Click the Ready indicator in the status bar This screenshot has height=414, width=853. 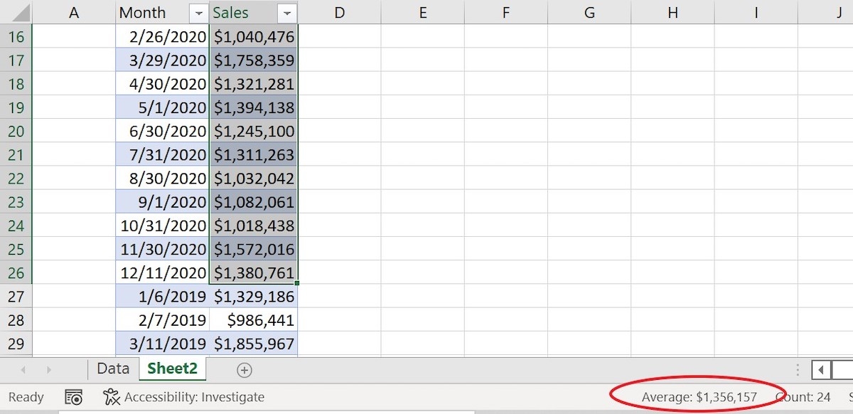coord(26,397)
